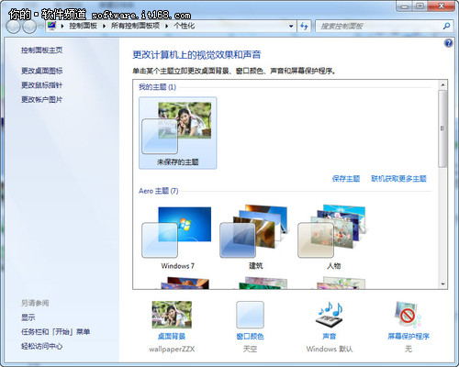459x367 pixels.
Task: Click the 保存主题 save theme link
Action: [x=346, y=179]
